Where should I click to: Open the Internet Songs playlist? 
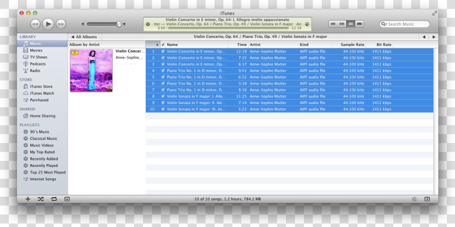click(43, 179)
